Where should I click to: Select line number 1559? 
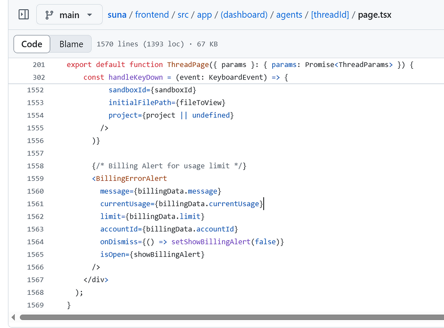36,179
